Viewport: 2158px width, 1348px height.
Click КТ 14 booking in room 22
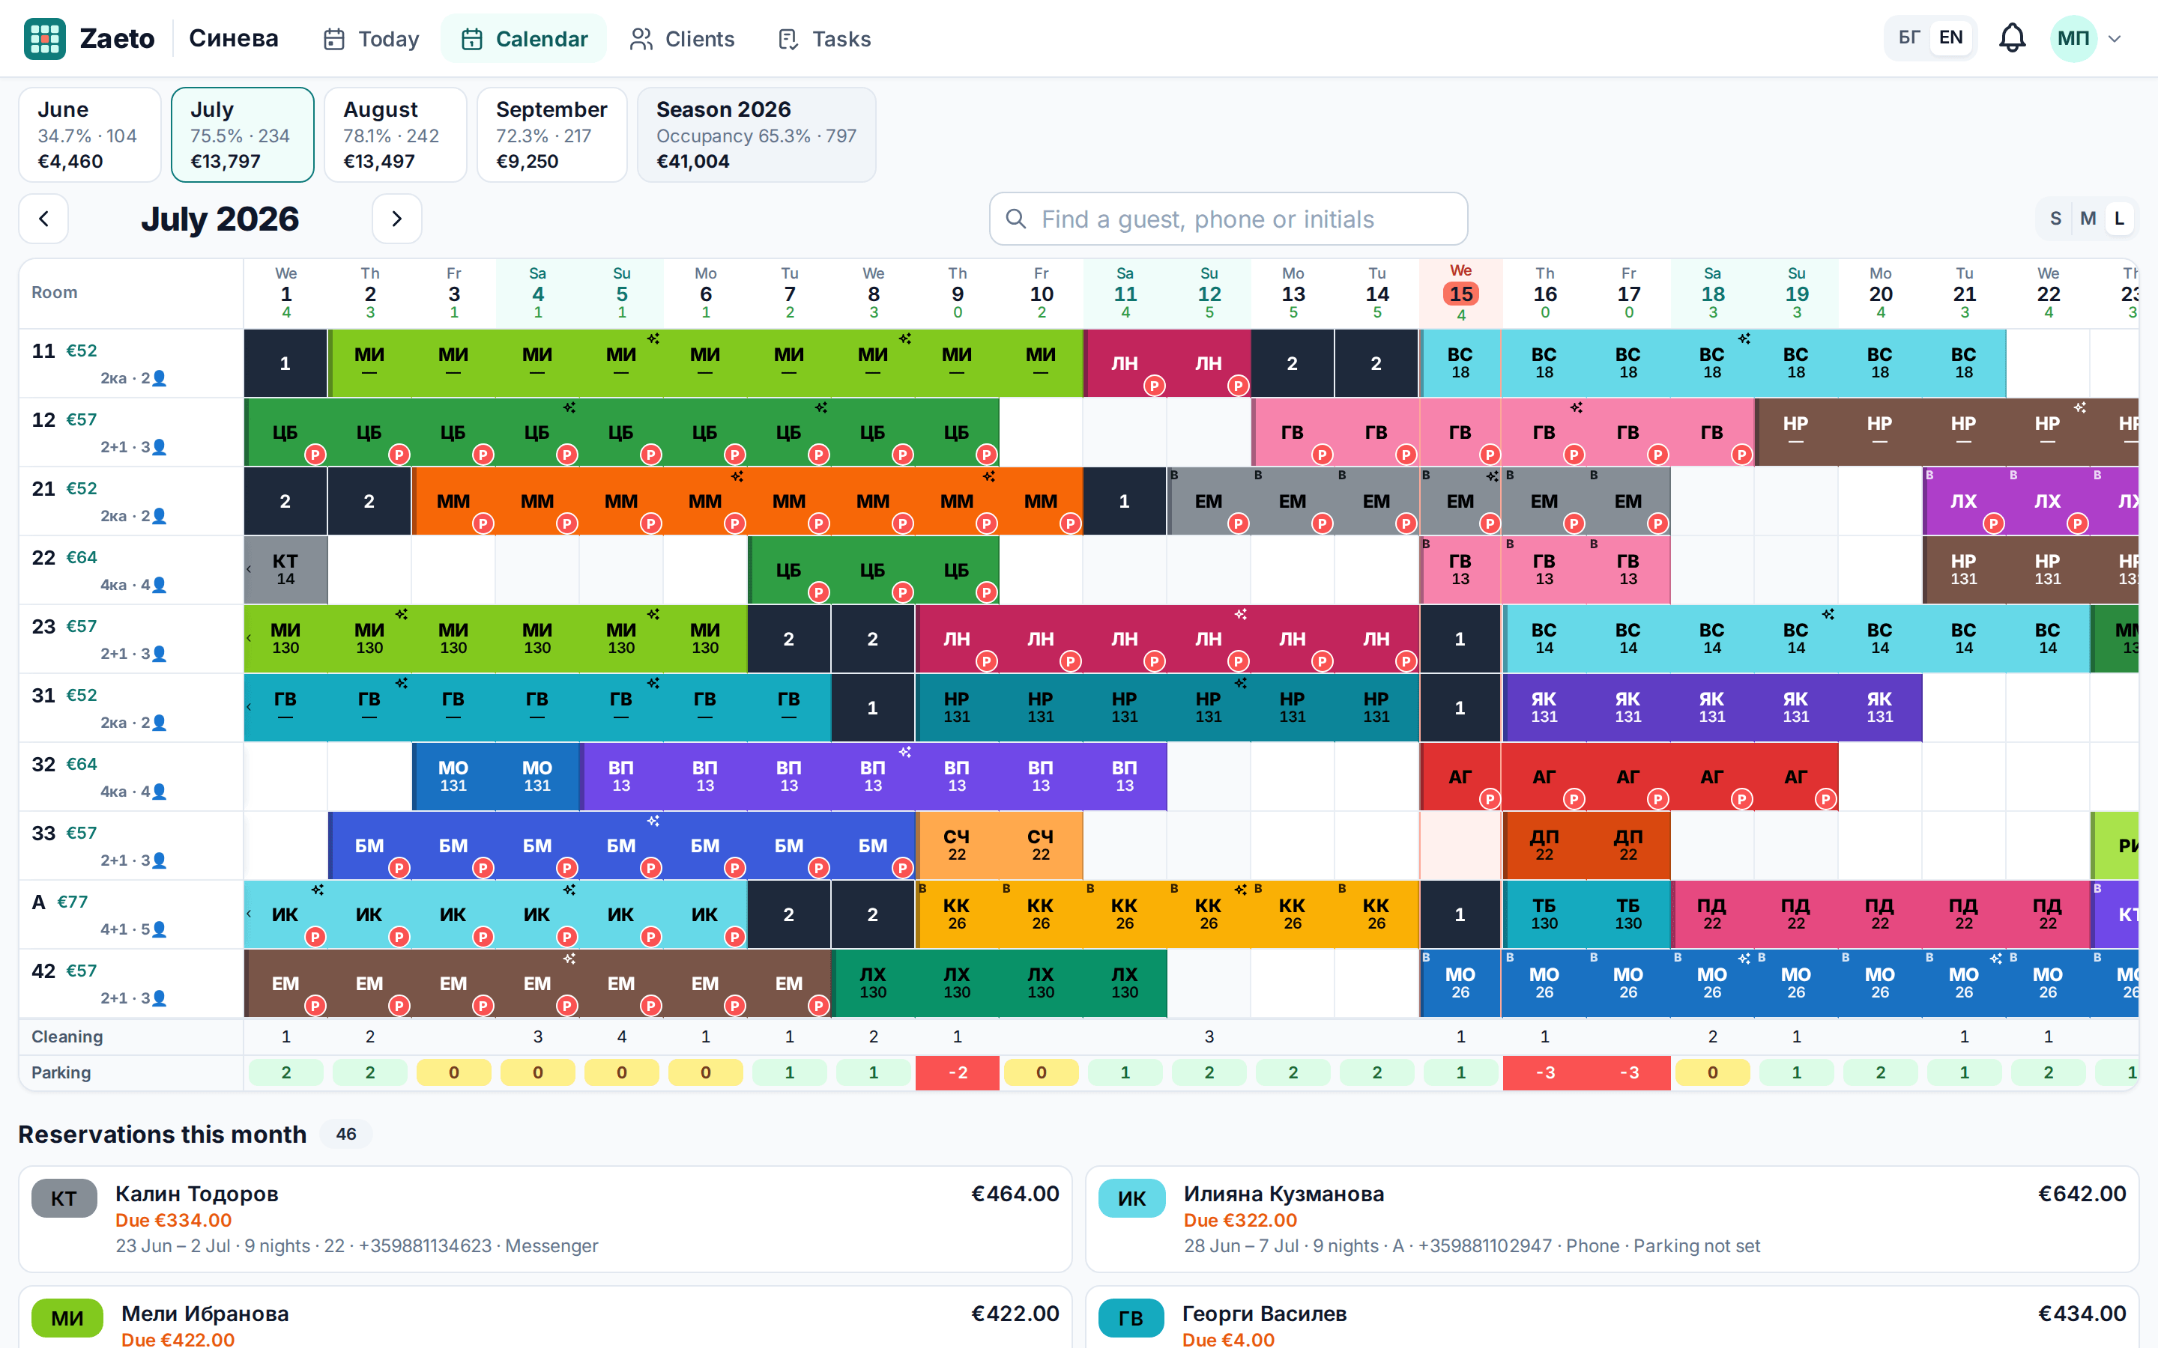(x=285, y=570)
